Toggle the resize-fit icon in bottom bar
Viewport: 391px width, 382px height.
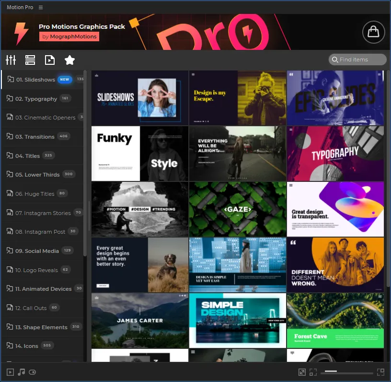[302, 372]
